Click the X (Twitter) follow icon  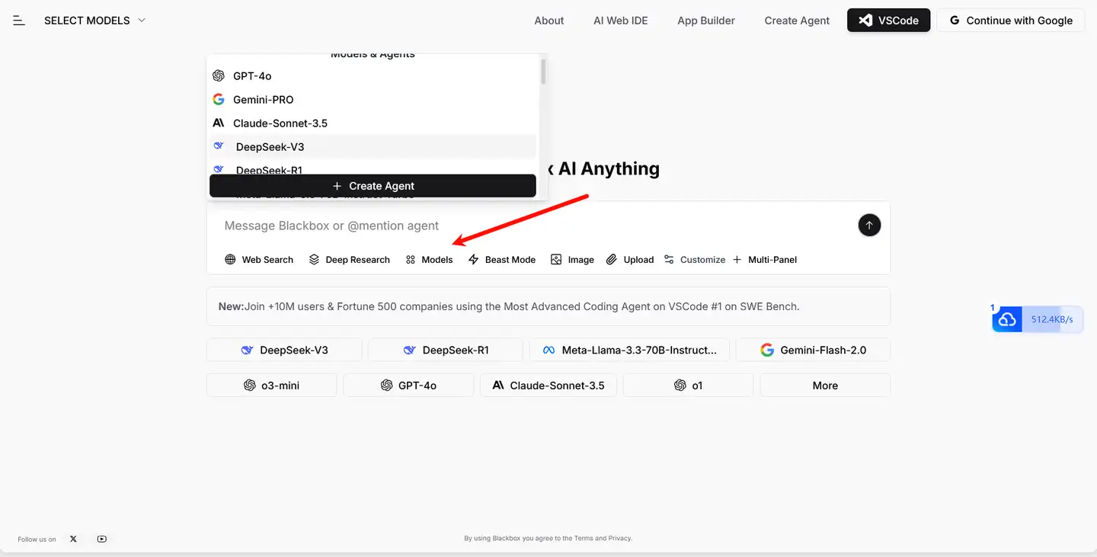(73, 539)
